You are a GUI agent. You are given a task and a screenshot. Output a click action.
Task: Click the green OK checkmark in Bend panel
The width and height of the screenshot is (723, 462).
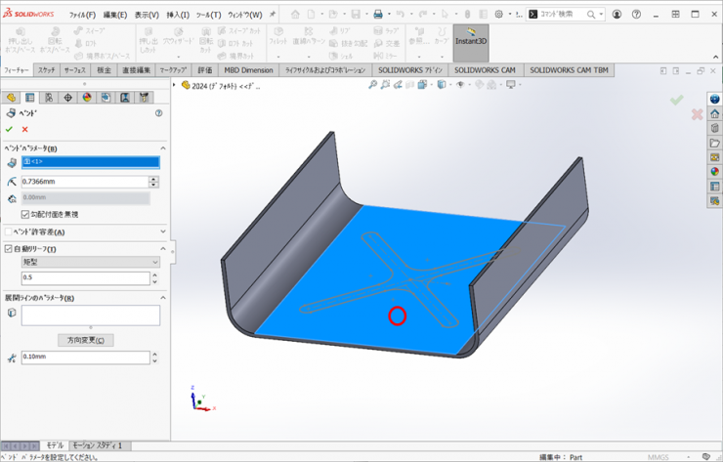click(10, 129)
